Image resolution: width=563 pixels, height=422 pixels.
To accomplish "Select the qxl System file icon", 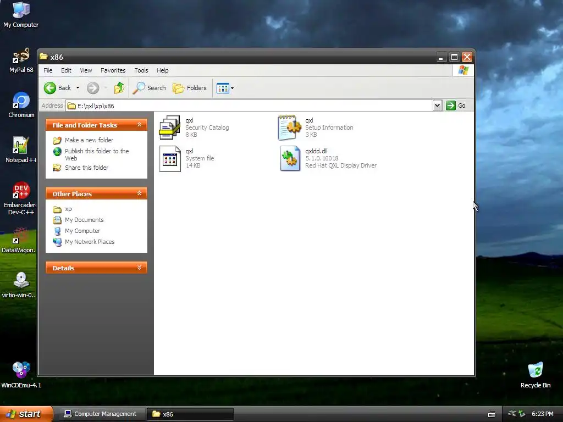I will 170,159.
